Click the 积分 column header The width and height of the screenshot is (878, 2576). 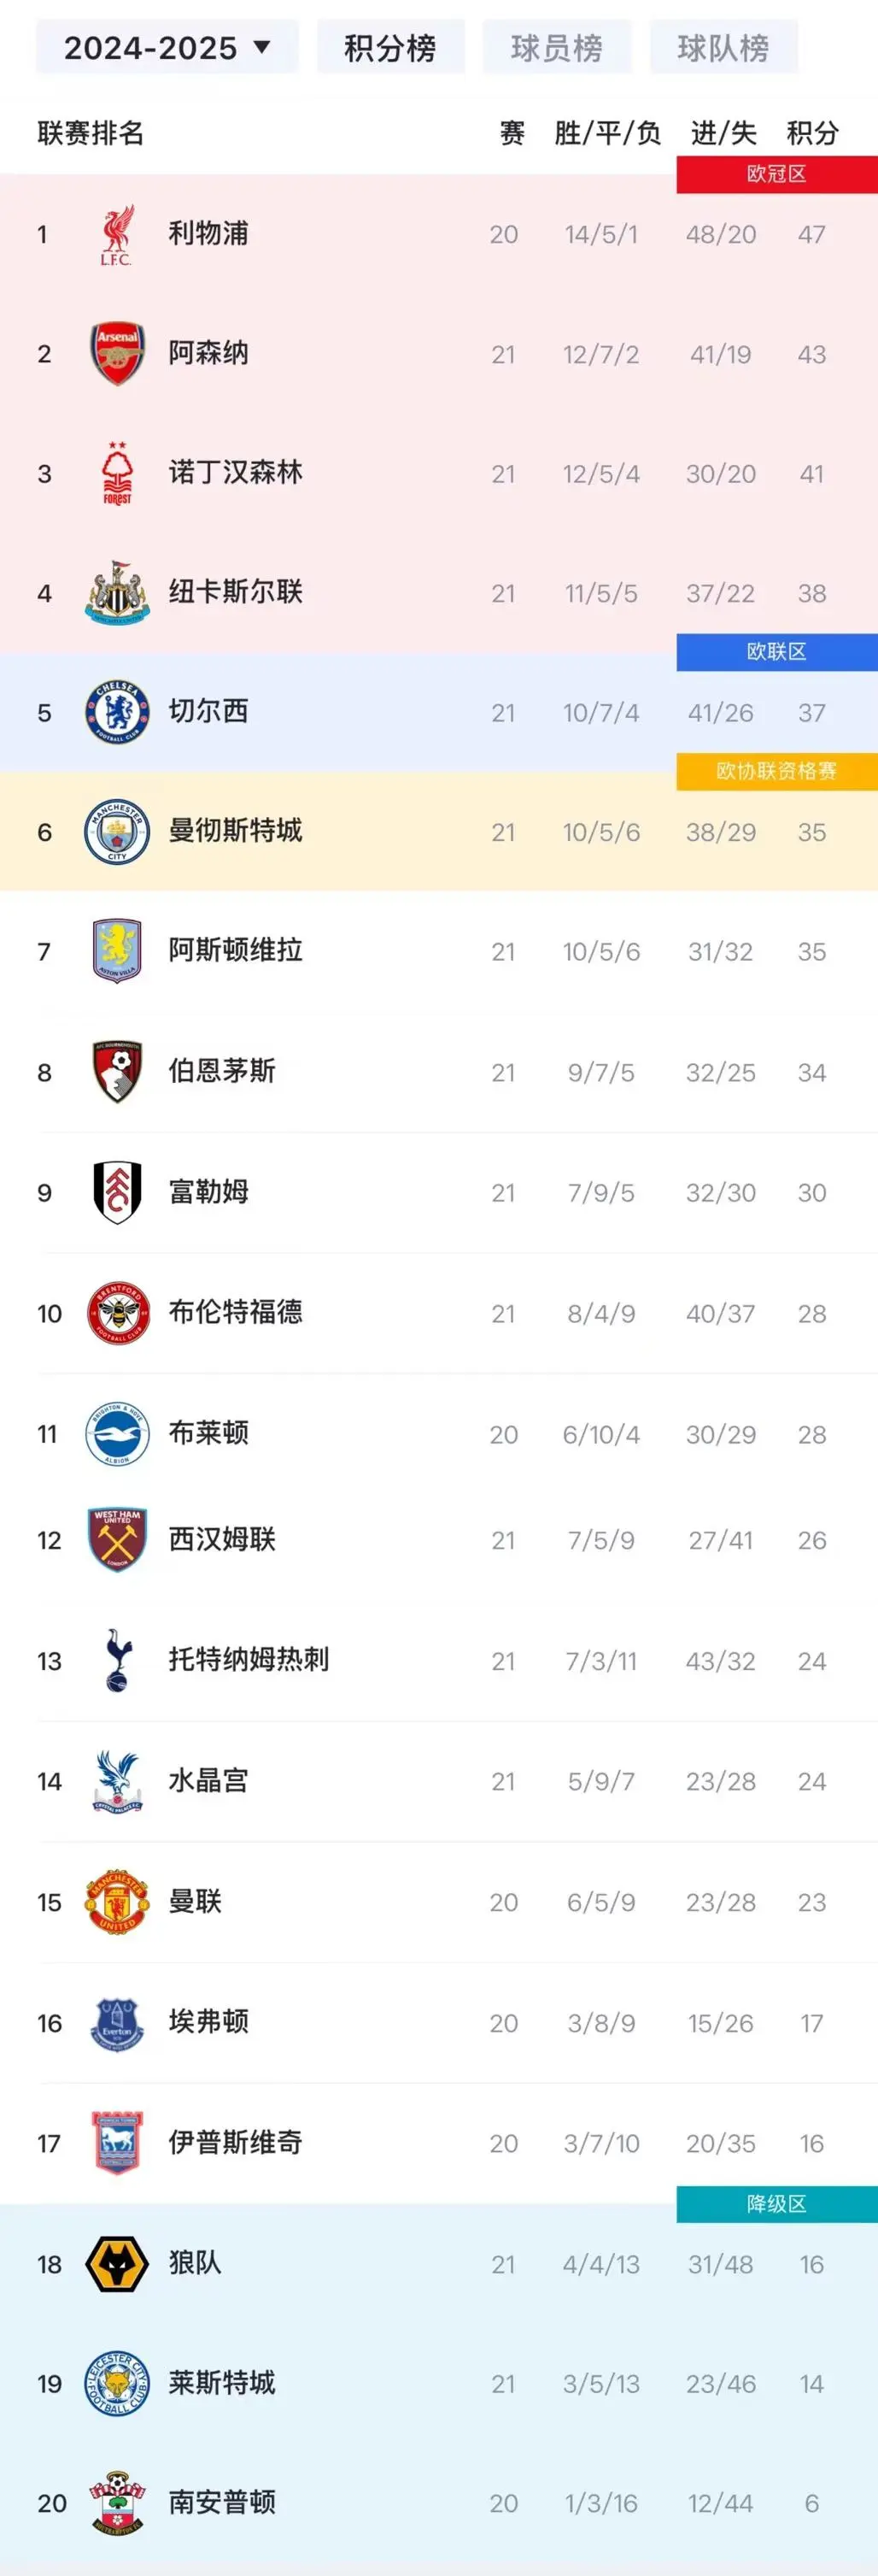(812, 133)
